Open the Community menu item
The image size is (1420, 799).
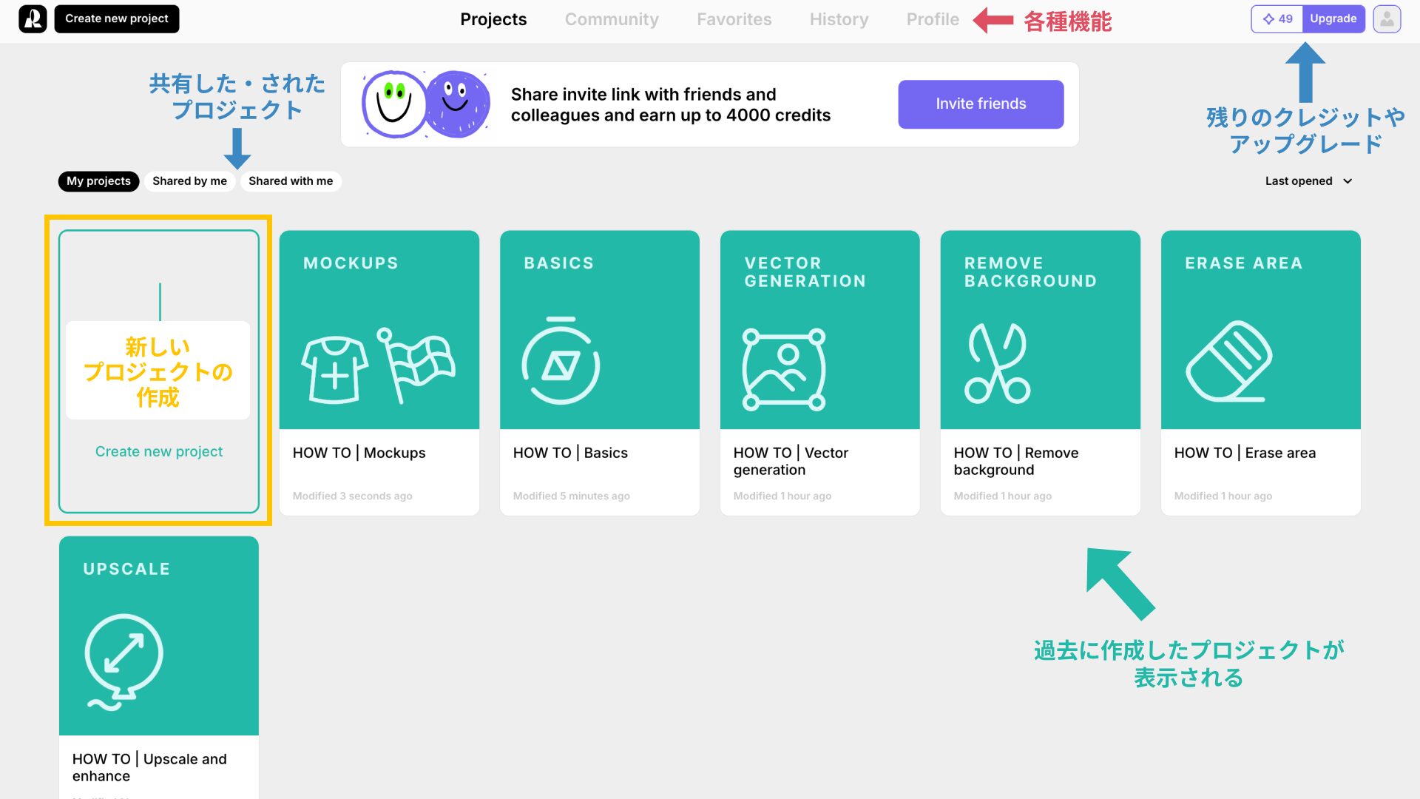click(612, 18)
